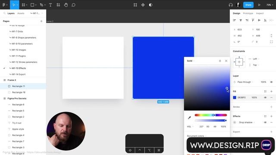Add a new page with plus icon
The height and width of the screenshot is (155, 276).
point(41,21)
